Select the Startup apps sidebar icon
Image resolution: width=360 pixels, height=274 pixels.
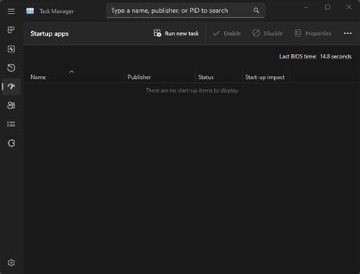(x=11, y=87)
